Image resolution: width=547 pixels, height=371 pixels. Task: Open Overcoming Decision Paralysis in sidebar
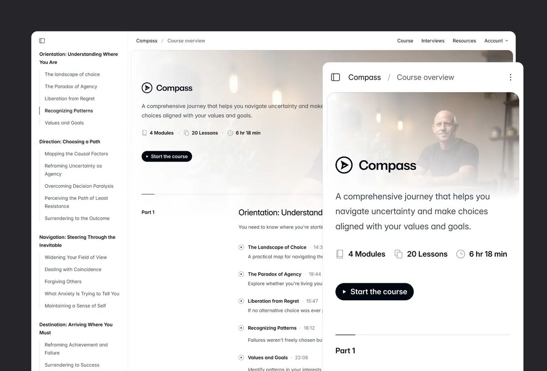pyautogui.click(x=79, y=186)
